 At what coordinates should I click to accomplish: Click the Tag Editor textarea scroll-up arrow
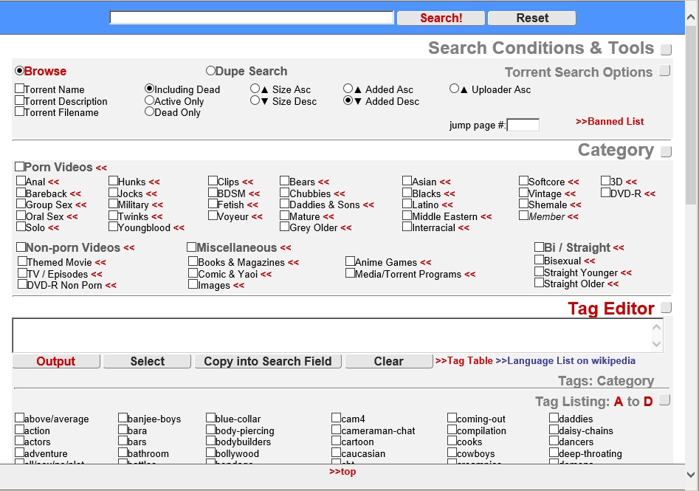click(x=656, y=327)
